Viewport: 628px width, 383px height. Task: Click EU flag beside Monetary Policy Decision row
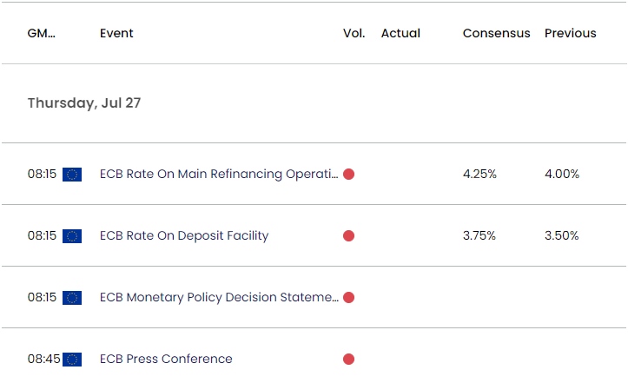click(x=72, y=298)
